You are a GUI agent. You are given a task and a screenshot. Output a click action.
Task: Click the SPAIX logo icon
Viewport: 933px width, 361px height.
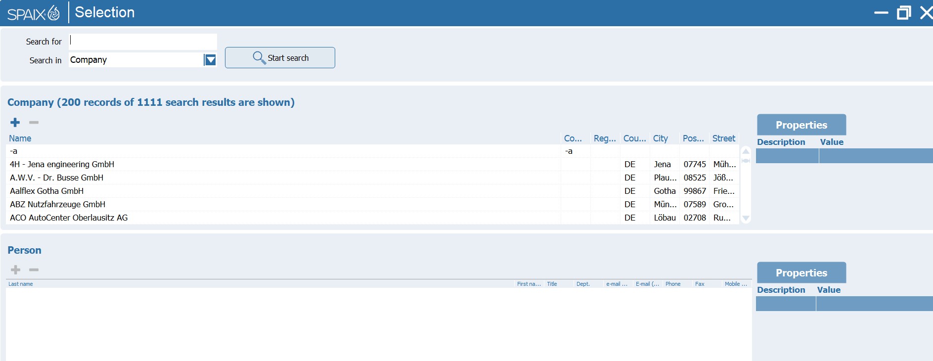pyautogui.click(x=34, y=13)
